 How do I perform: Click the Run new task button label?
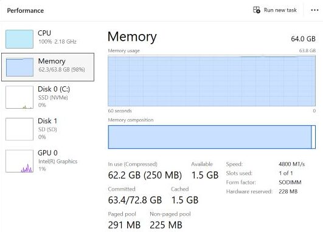coord(280,10)
